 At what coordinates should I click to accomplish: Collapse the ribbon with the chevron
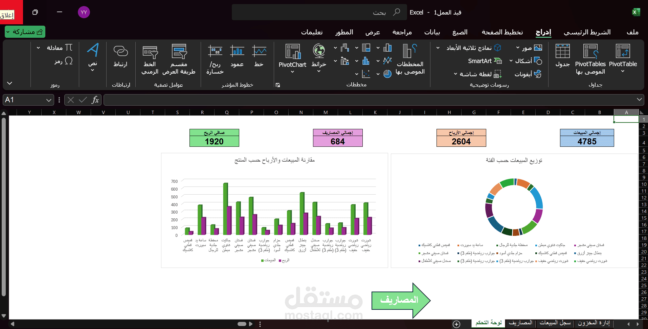(9, 83)
